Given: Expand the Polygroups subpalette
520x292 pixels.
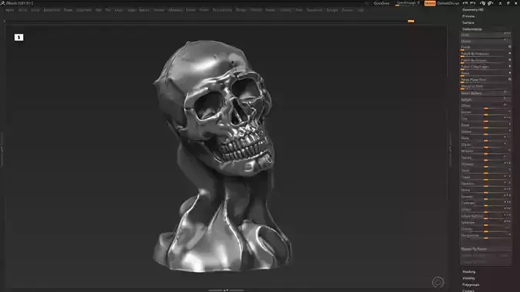Looking at the screenshot, I should tap(471, 285).
